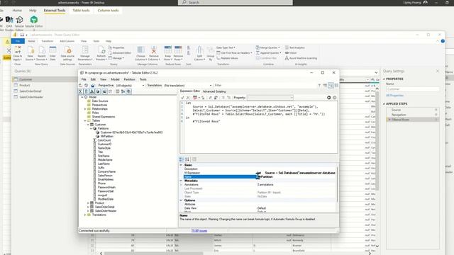Select the Name property row in property grid

pos(259,176)
